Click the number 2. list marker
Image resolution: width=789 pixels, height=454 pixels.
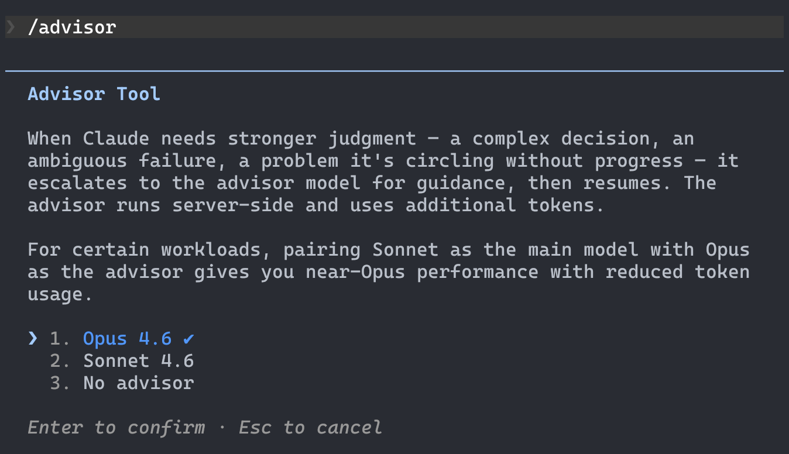click(60, 361)
